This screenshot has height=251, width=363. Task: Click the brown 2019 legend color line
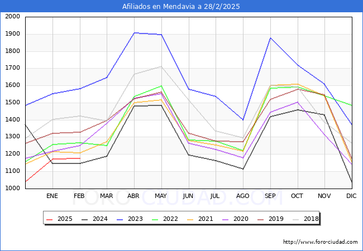click(261, 219)
